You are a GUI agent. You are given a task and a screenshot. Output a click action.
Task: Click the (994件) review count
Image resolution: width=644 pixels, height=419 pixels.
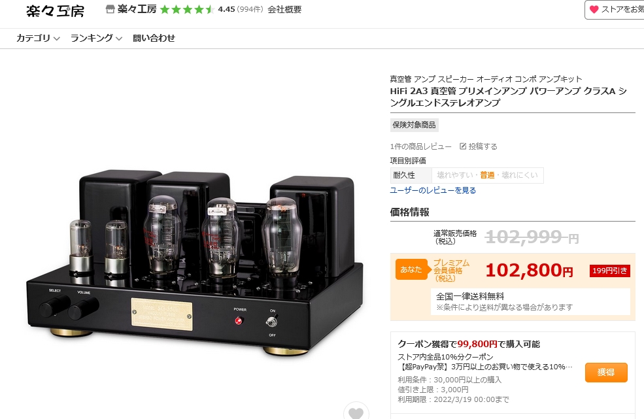pyautogui.click(x=250, y=9)
